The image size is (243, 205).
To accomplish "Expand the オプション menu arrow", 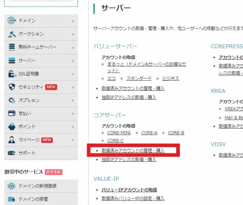I will coord(73,100).
